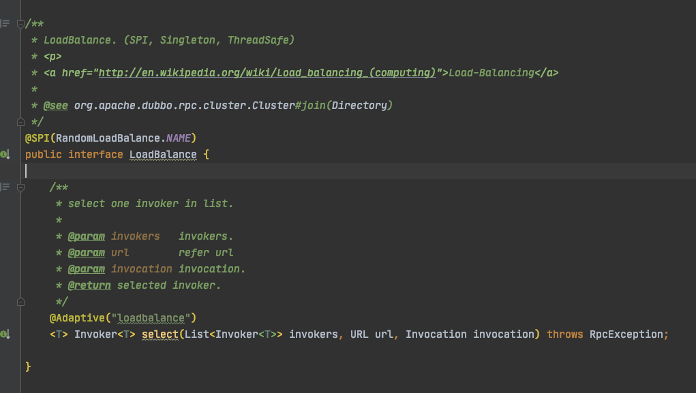Screen dimensions: 696x393
Task: Click the implemented-method gutter icon beside select
Action: 5,334
